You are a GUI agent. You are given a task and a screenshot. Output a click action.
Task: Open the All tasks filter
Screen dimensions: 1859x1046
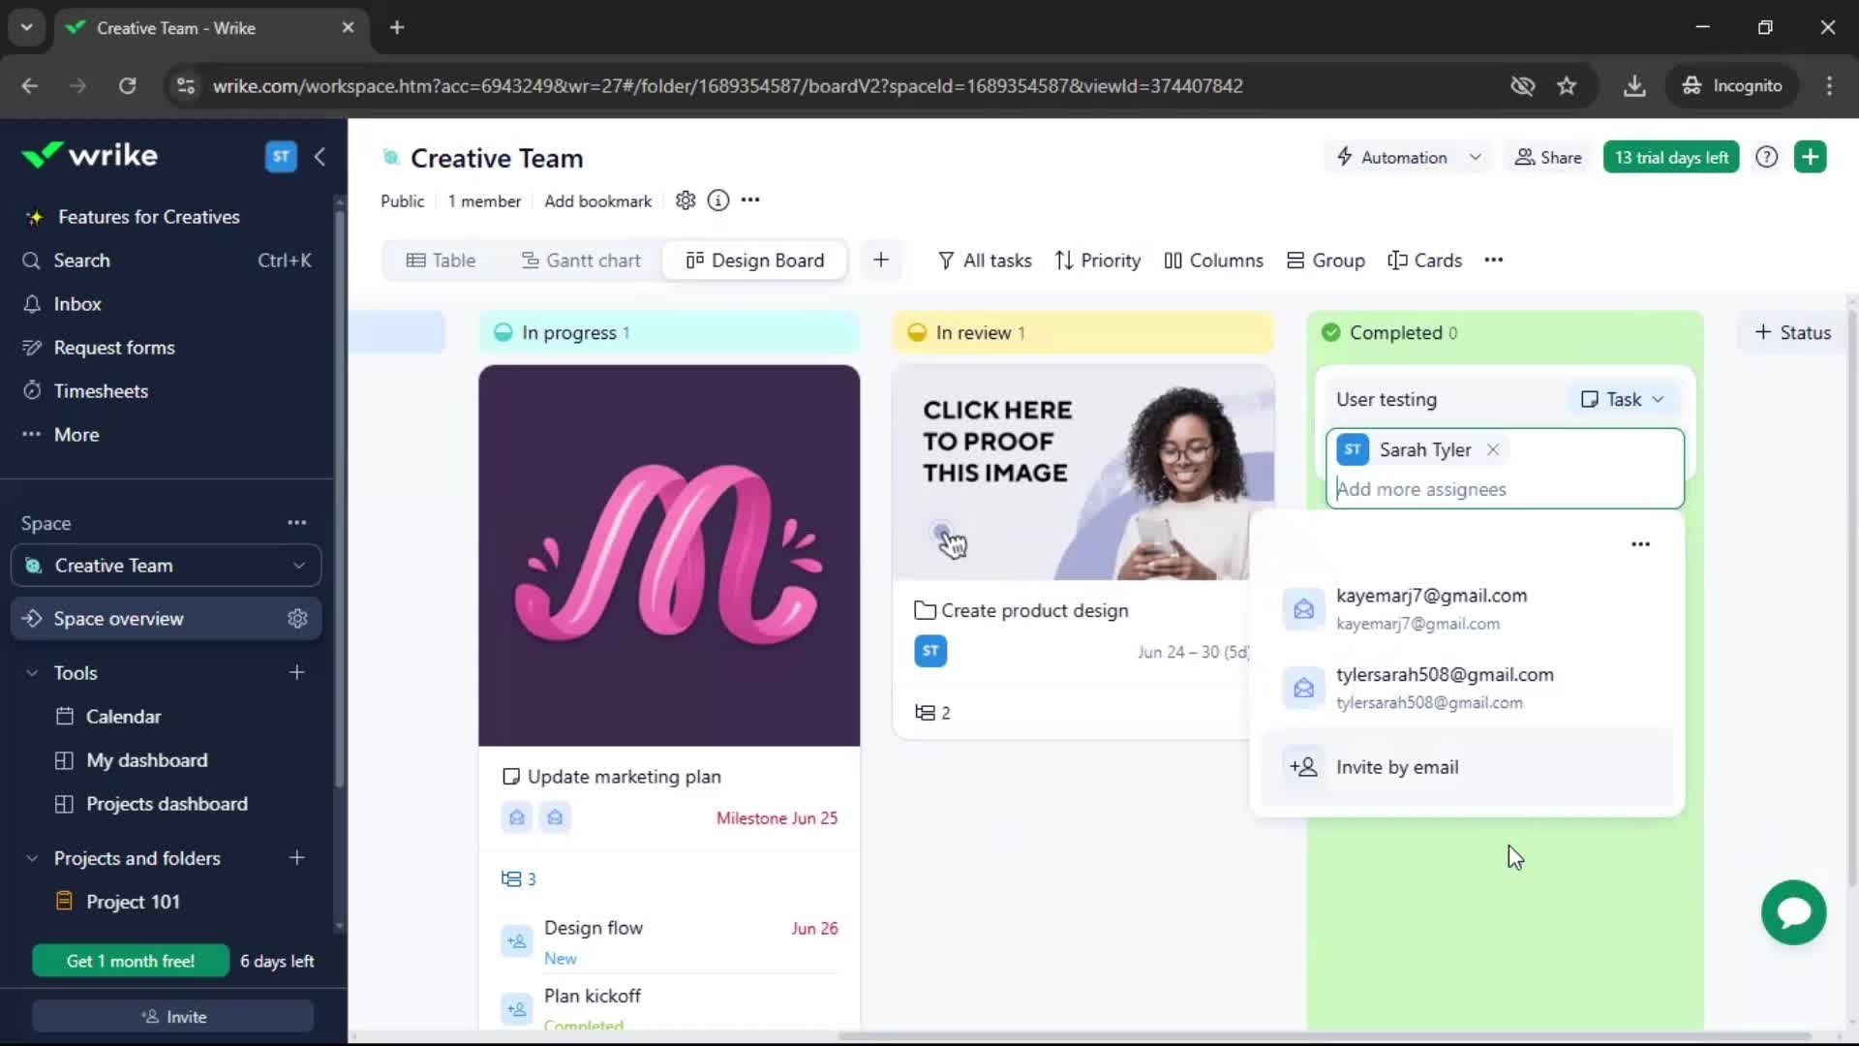985,261
